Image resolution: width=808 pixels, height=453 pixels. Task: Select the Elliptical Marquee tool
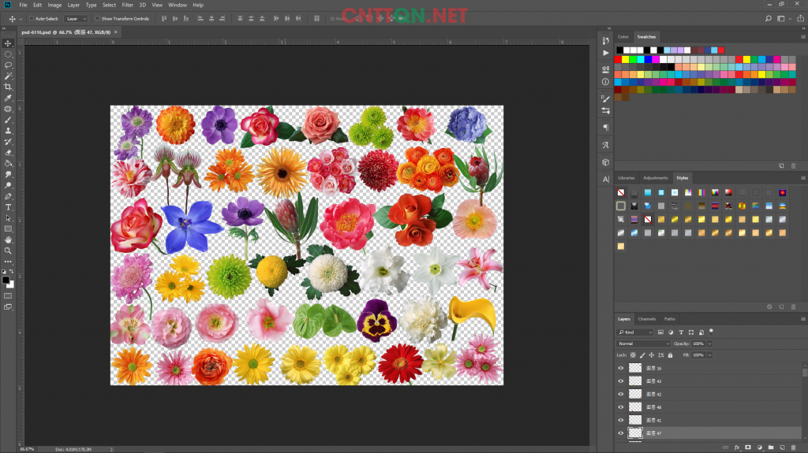[x=8, y=54]
